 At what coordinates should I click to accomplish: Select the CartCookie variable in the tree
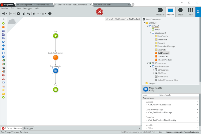click(163, 36)
